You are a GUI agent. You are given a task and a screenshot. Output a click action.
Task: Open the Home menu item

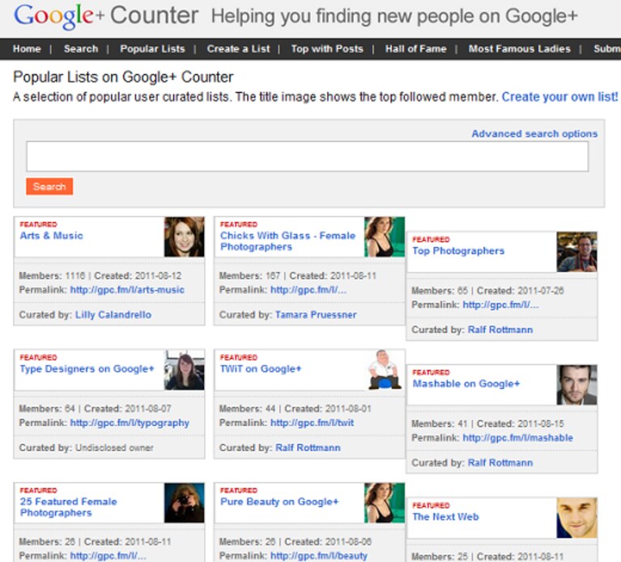click(27, 49)
